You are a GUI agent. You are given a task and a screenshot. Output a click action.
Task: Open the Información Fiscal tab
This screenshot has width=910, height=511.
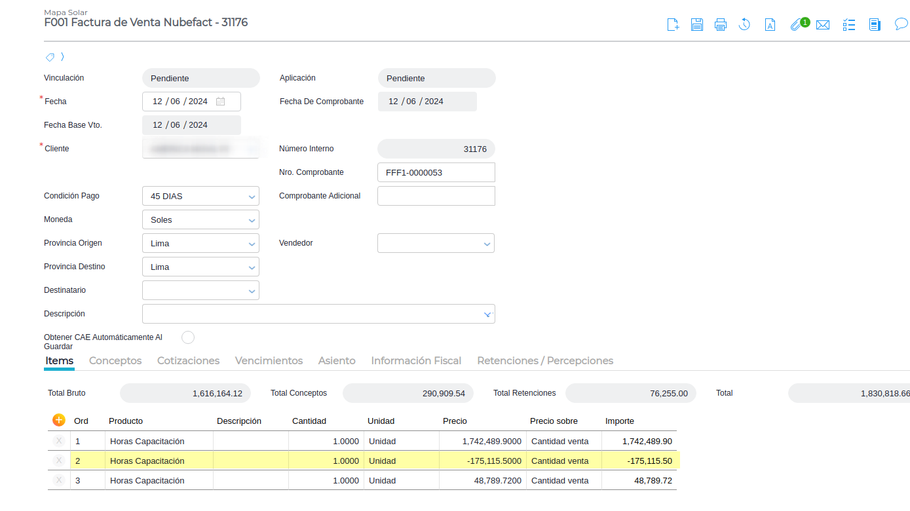point(416,361)
